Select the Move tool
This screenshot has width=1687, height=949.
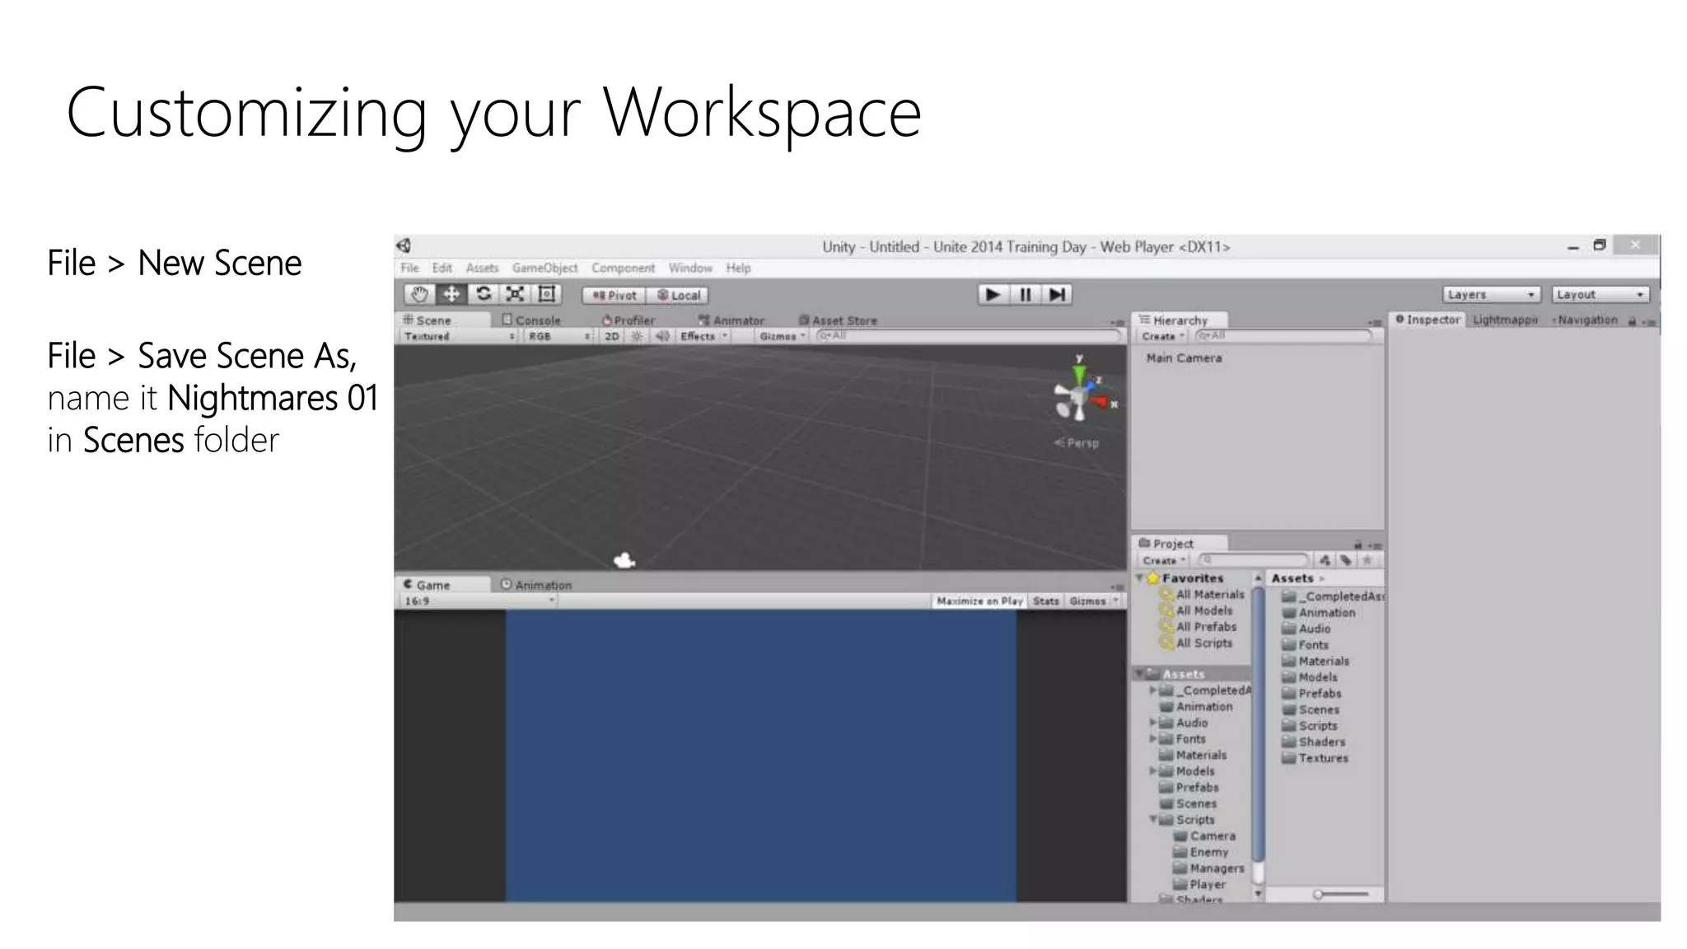(451, 294)
